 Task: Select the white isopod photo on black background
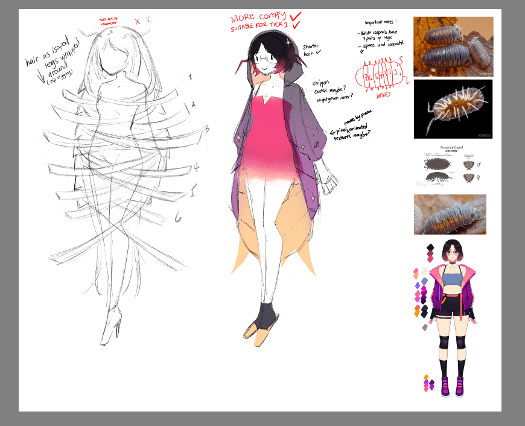[453, 109]
